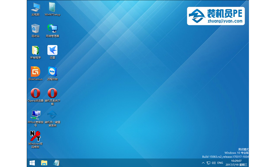Screen dimensions: 276x167
Task: Open File Explorer from the taskbar
Action: tap(44, 163)
